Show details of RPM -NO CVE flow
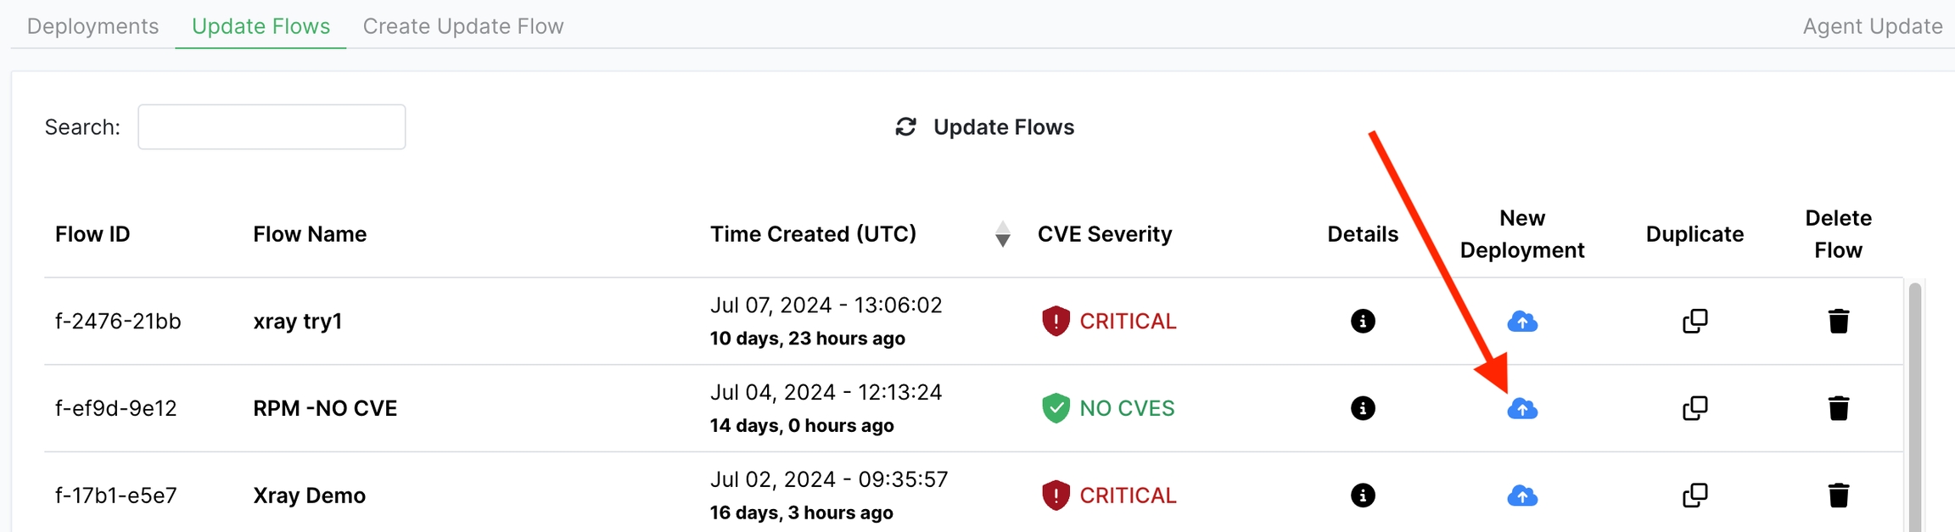The height and width of the screenshot is (532, 1955). [x=1363, y=409]
